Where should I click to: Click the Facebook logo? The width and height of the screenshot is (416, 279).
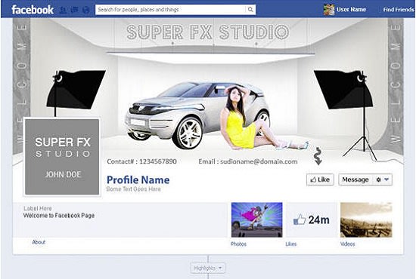[x=33, y=10]
